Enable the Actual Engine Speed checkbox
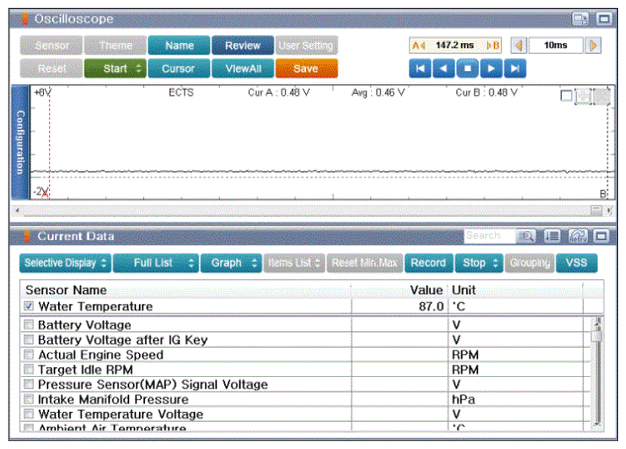626x449 pixels. (x=29, y=355)
